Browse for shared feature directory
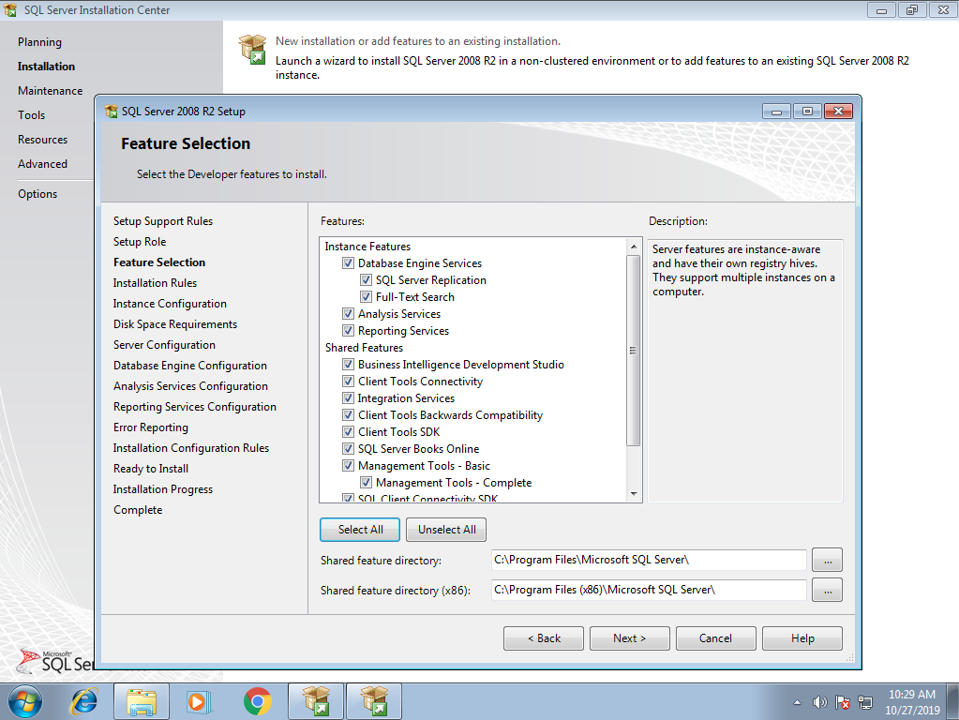The height and width of the screenshot is (720, 959). [x=827, y=560]
